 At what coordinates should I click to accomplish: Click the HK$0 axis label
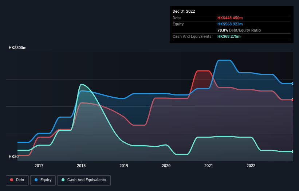(x=14, y=157)
